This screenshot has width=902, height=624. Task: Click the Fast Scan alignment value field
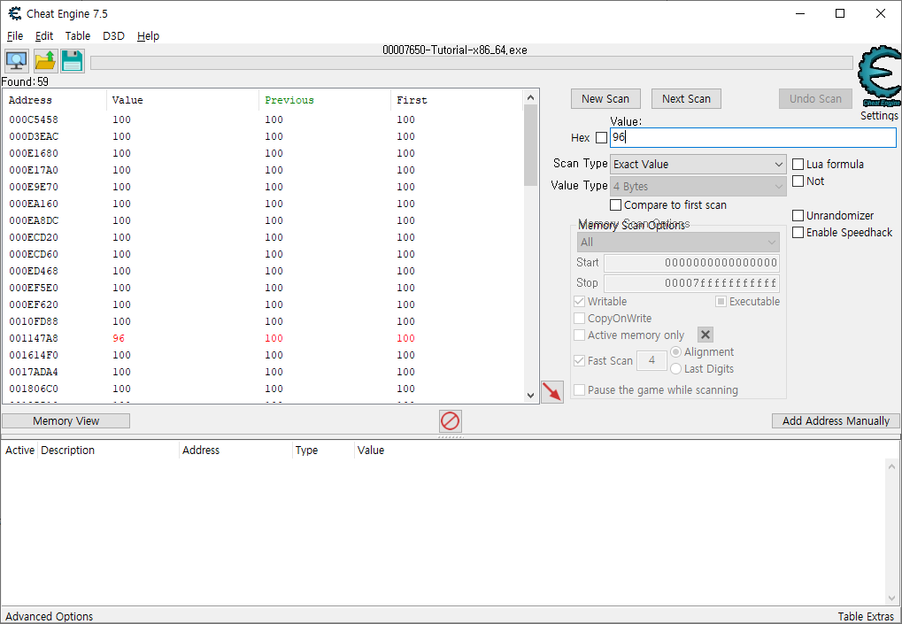pos(651,360)
